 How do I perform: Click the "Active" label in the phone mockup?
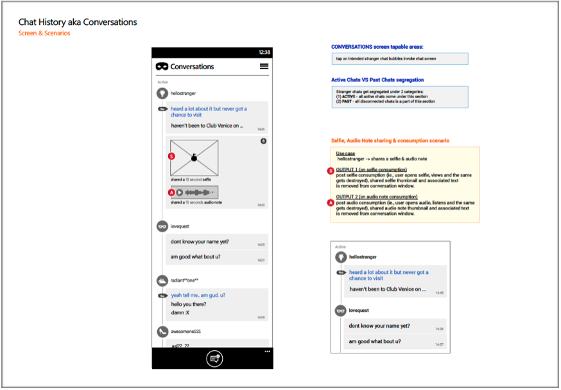[x=162, y=82]
